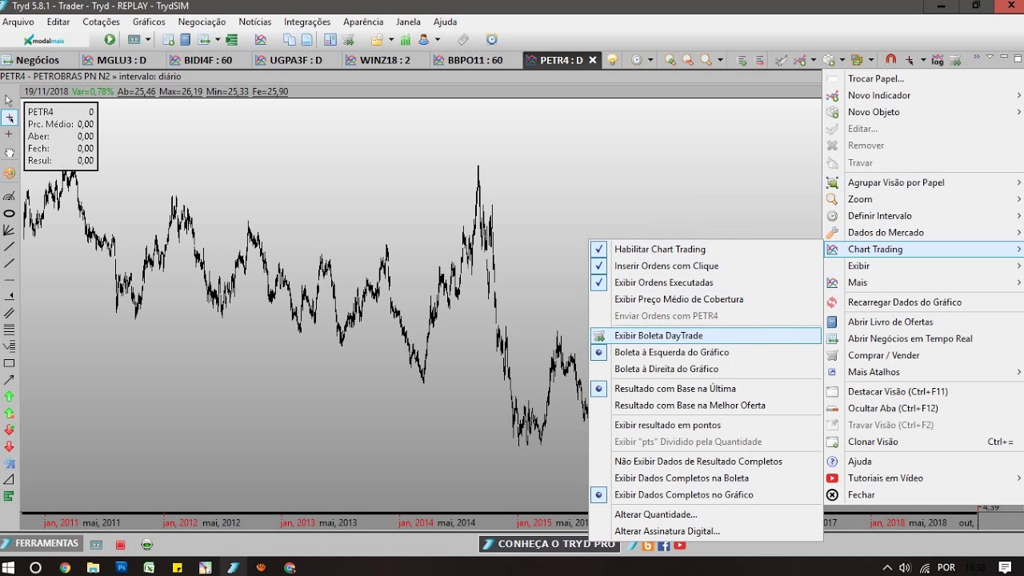The width and height of the screenshot is (1024, 576).
Task: Select the diagonal arrow drawing tool
Action: click(9, 379)
